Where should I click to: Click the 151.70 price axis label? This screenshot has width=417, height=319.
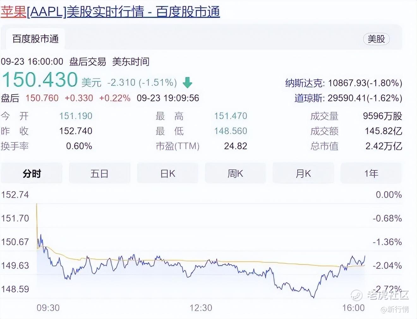coord(15,218)
